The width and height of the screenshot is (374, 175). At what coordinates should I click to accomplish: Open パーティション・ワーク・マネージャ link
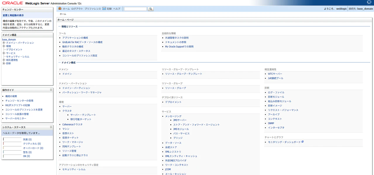[x=82, y=92]
